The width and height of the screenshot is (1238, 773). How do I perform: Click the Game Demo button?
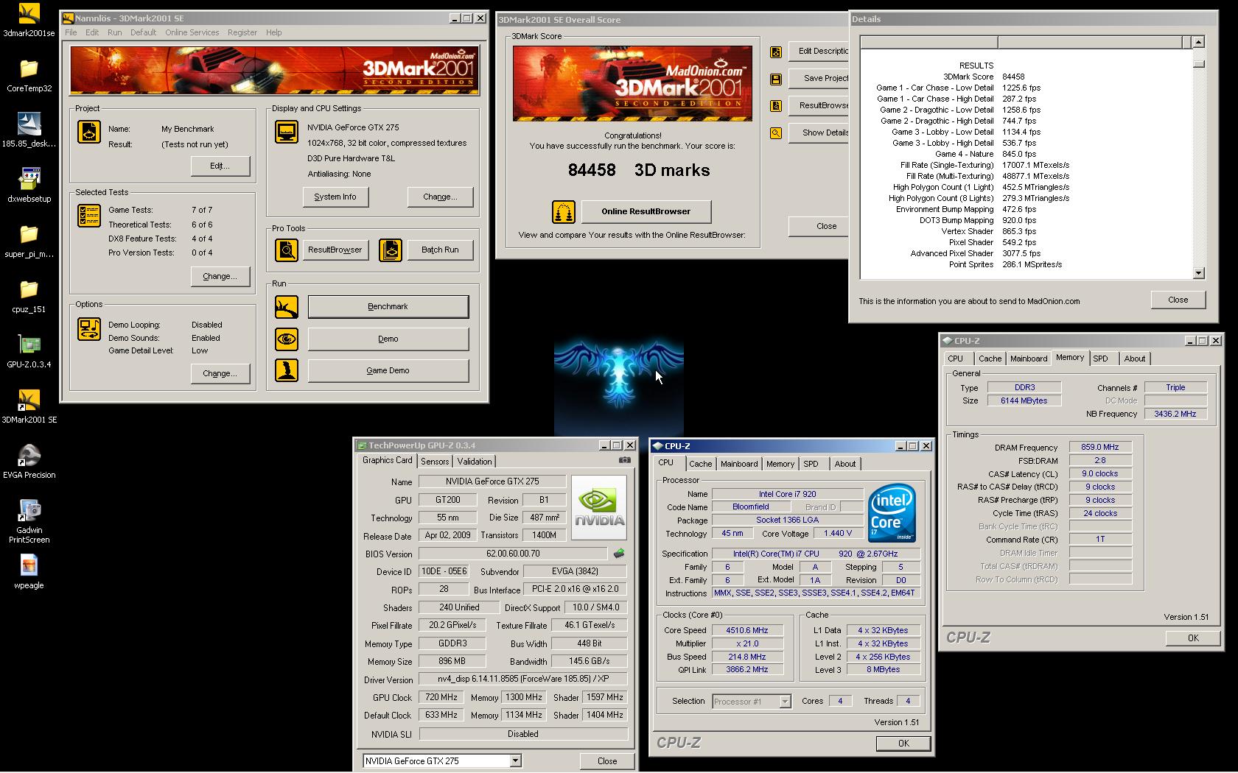coord(388,370)
